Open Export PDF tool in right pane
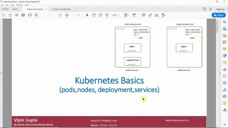Screen dimensions: 228x128 click(x=224, y=29)
